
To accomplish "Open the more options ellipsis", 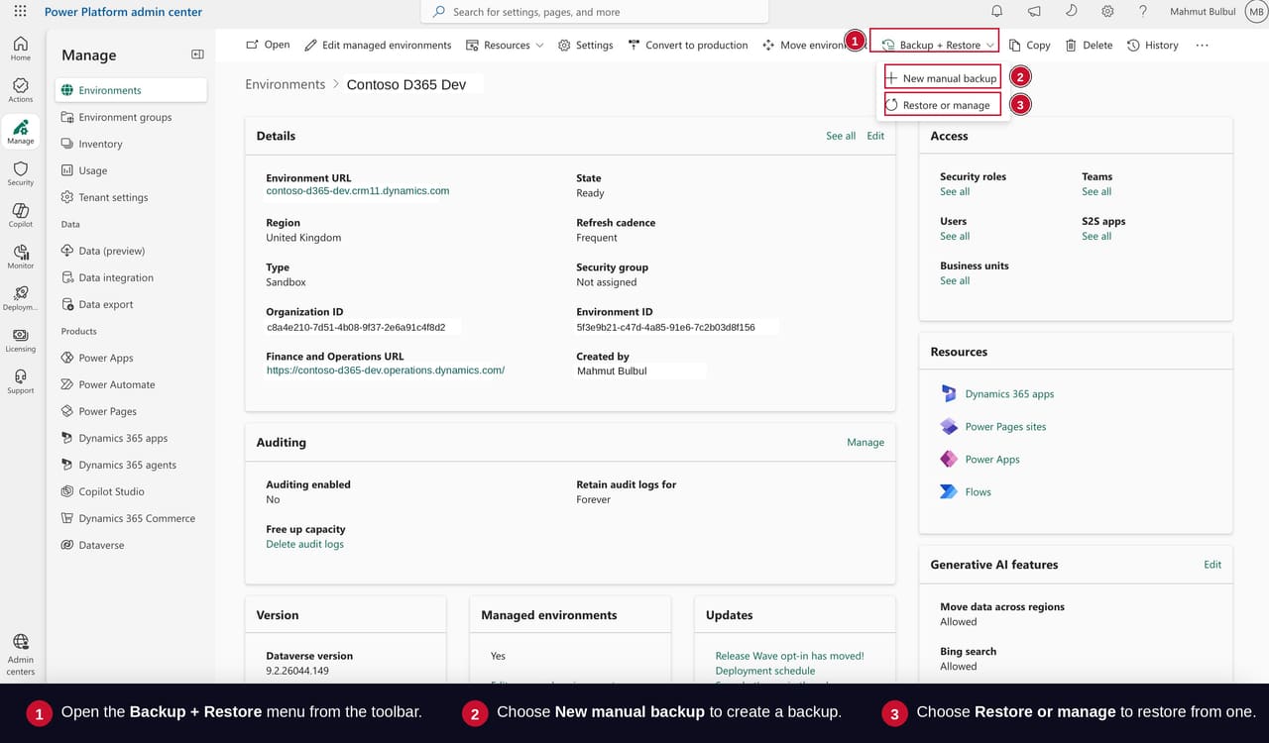I will [1203, 45].
